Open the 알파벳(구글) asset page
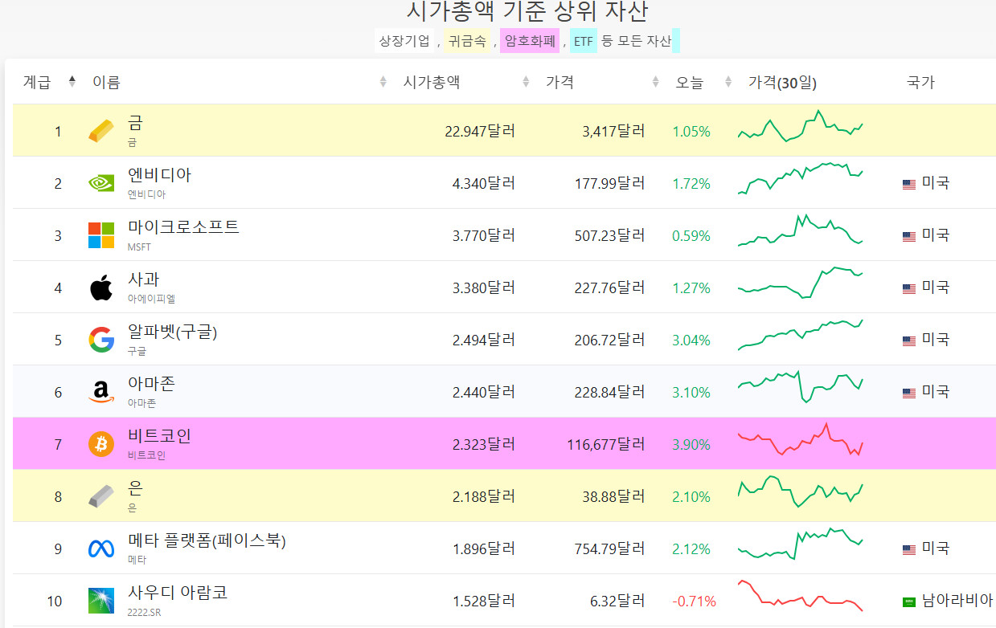996x628 pixels. pyautogui.click(x=172, y=332)
